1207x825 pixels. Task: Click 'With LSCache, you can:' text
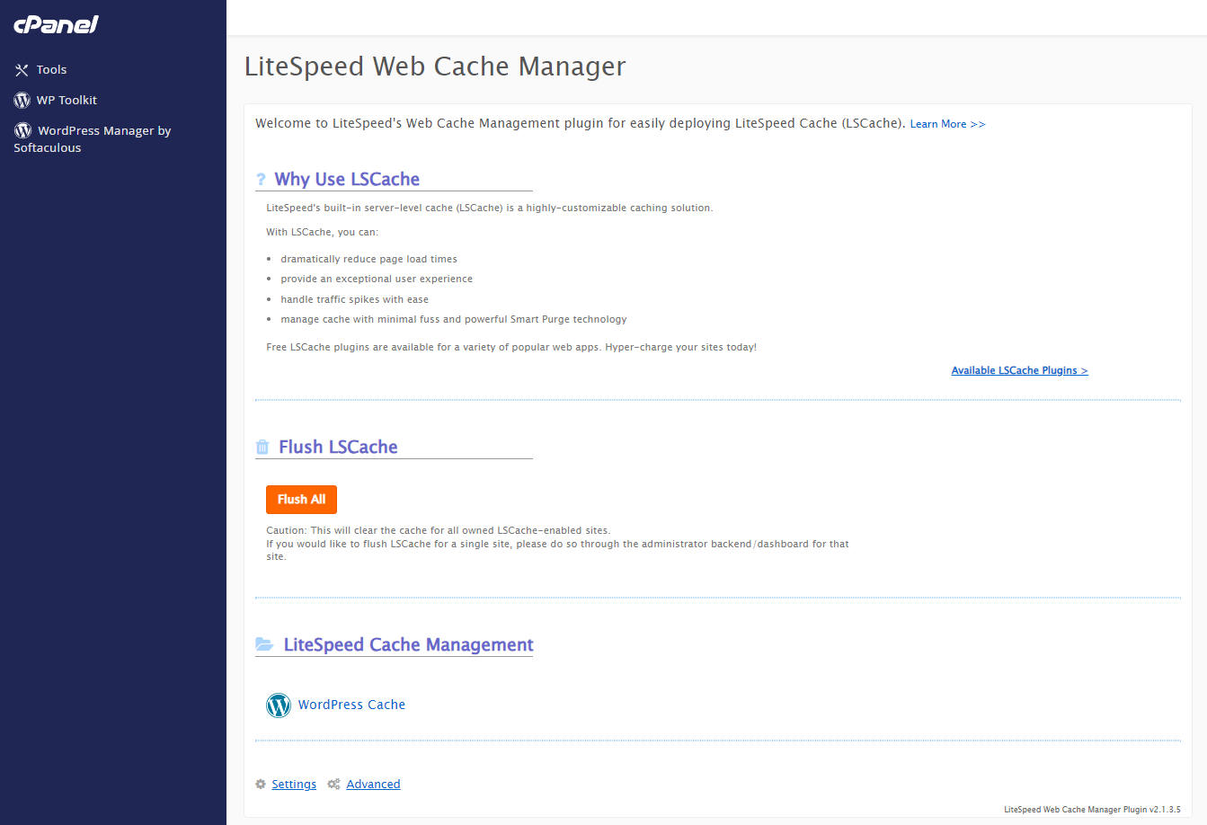pyautogui.click(x=323, y=232)
